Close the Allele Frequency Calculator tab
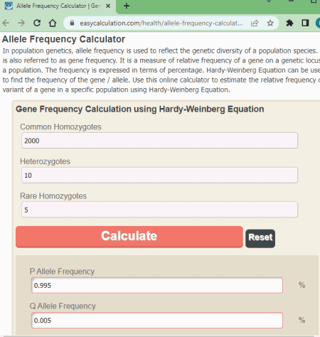The width and height of the screenshot is (320, 337). tap(108, 6)
